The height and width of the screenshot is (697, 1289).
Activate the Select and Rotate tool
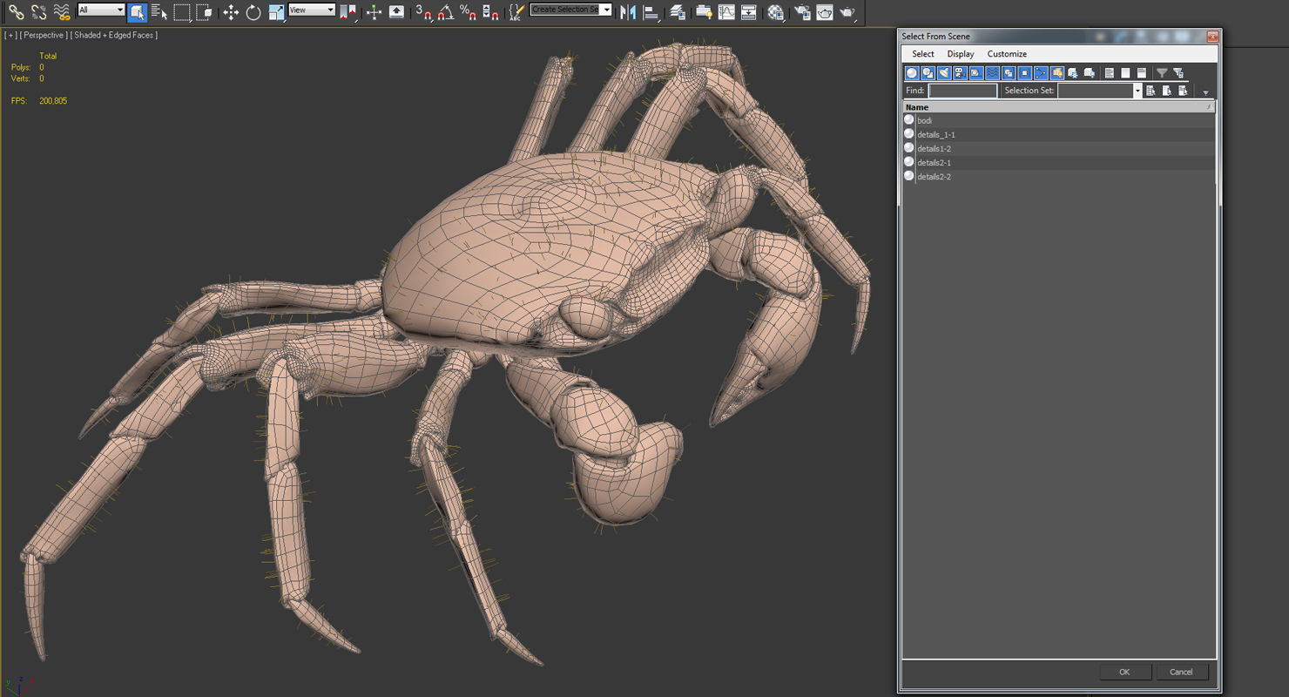coord(253,12)
